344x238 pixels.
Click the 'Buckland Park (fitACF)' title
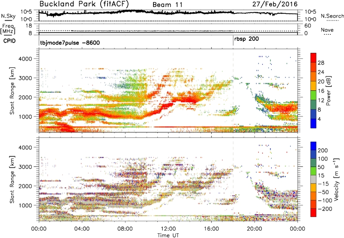click(84, 4)
